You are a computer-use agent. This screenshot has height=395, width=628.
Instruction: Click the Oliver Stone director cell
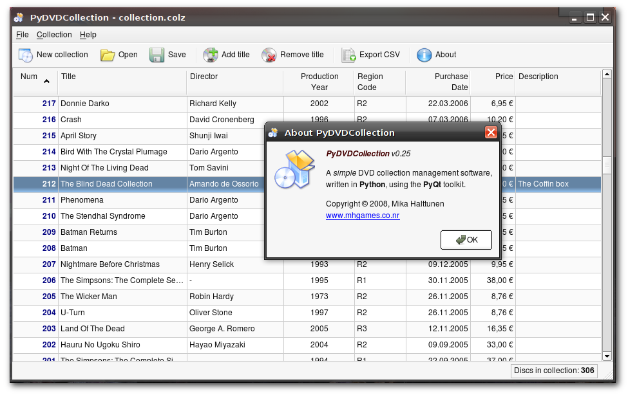(x=235, y=313)
